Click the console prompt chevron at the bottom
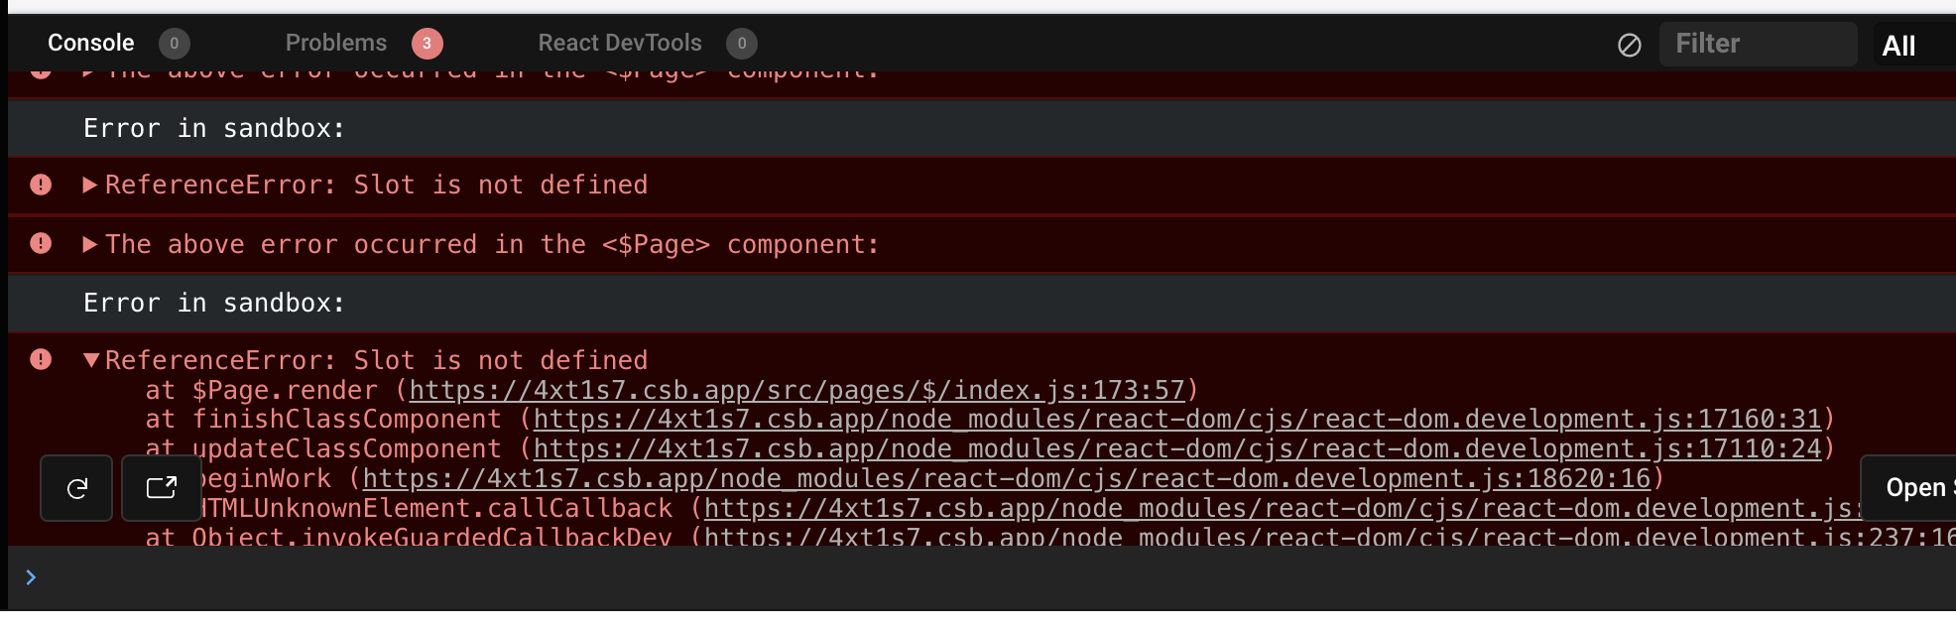Screen dimensions: 1956x629 30,576
